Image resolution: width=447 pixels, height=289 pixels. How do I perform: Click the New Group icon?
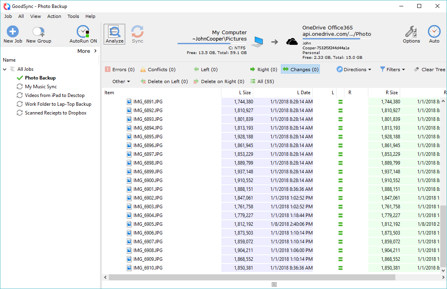[39, 32]
